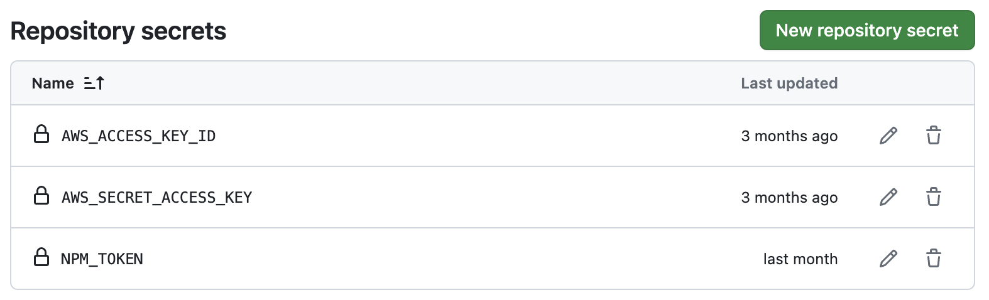Click 'last month' timestamp for NPM_TOKEN
Viewport: 989px width, 300px height.
tap(800, 259)
